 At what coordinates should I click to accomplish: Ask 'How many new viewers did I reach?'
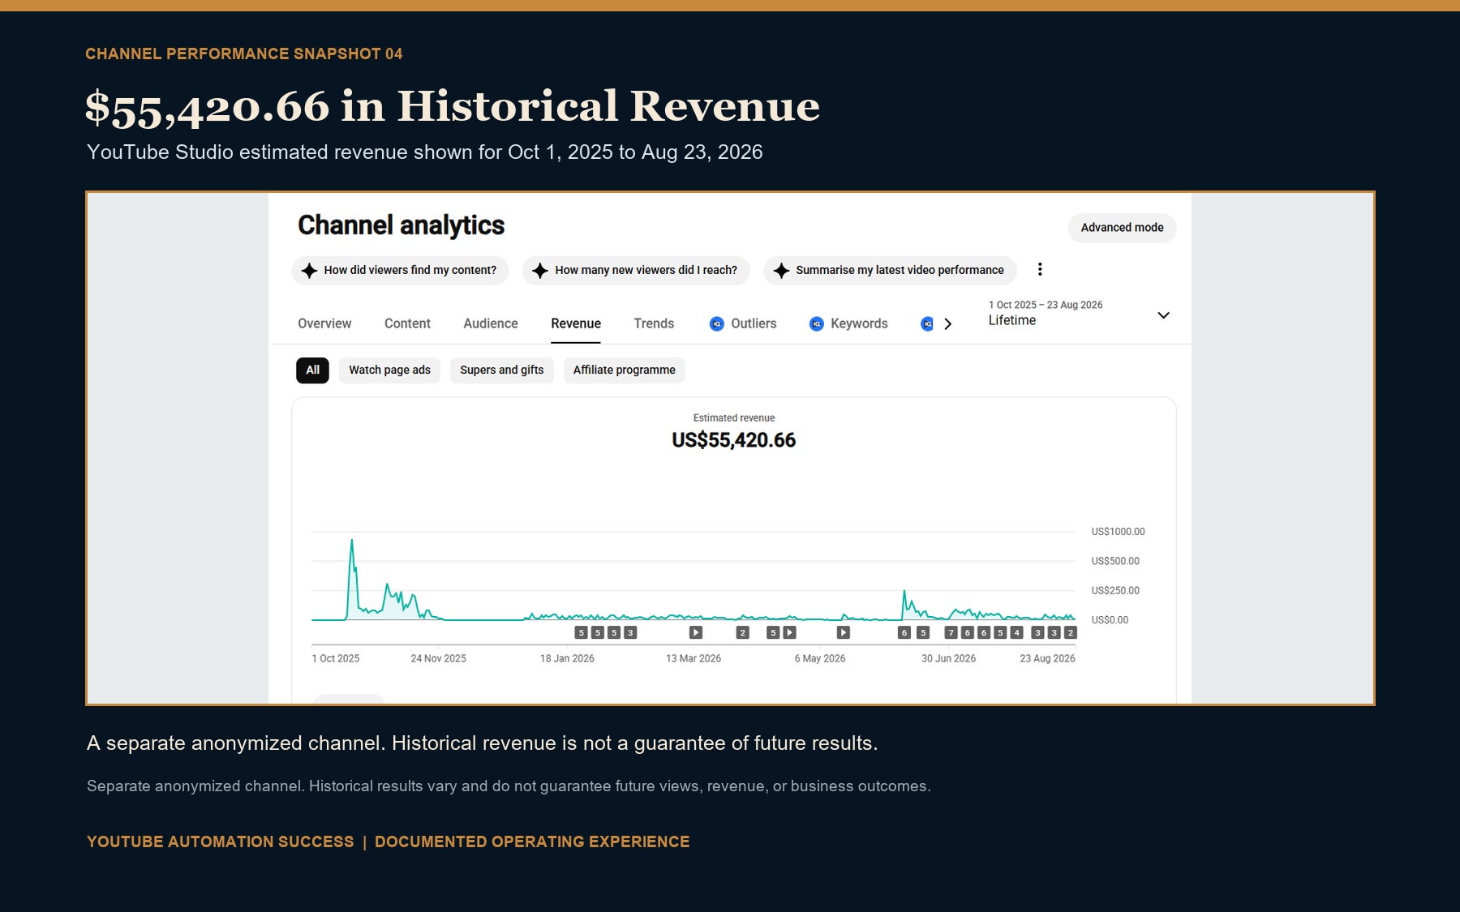(x=636, y=271)
